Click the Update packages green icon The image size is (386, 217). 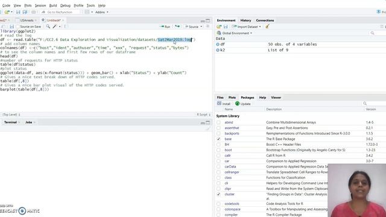(237, 104)
